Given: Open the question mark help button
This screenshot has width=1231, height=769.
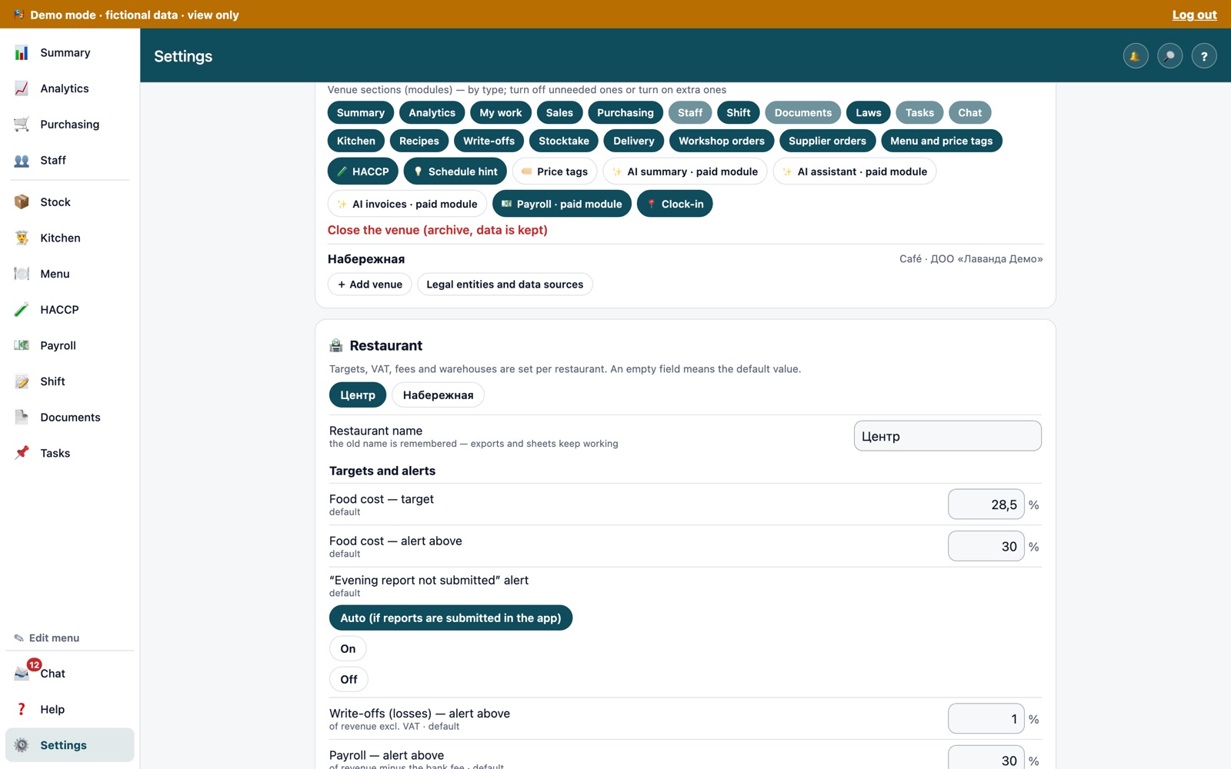Looking at the screenshot, I should [x=1204, y=56].
